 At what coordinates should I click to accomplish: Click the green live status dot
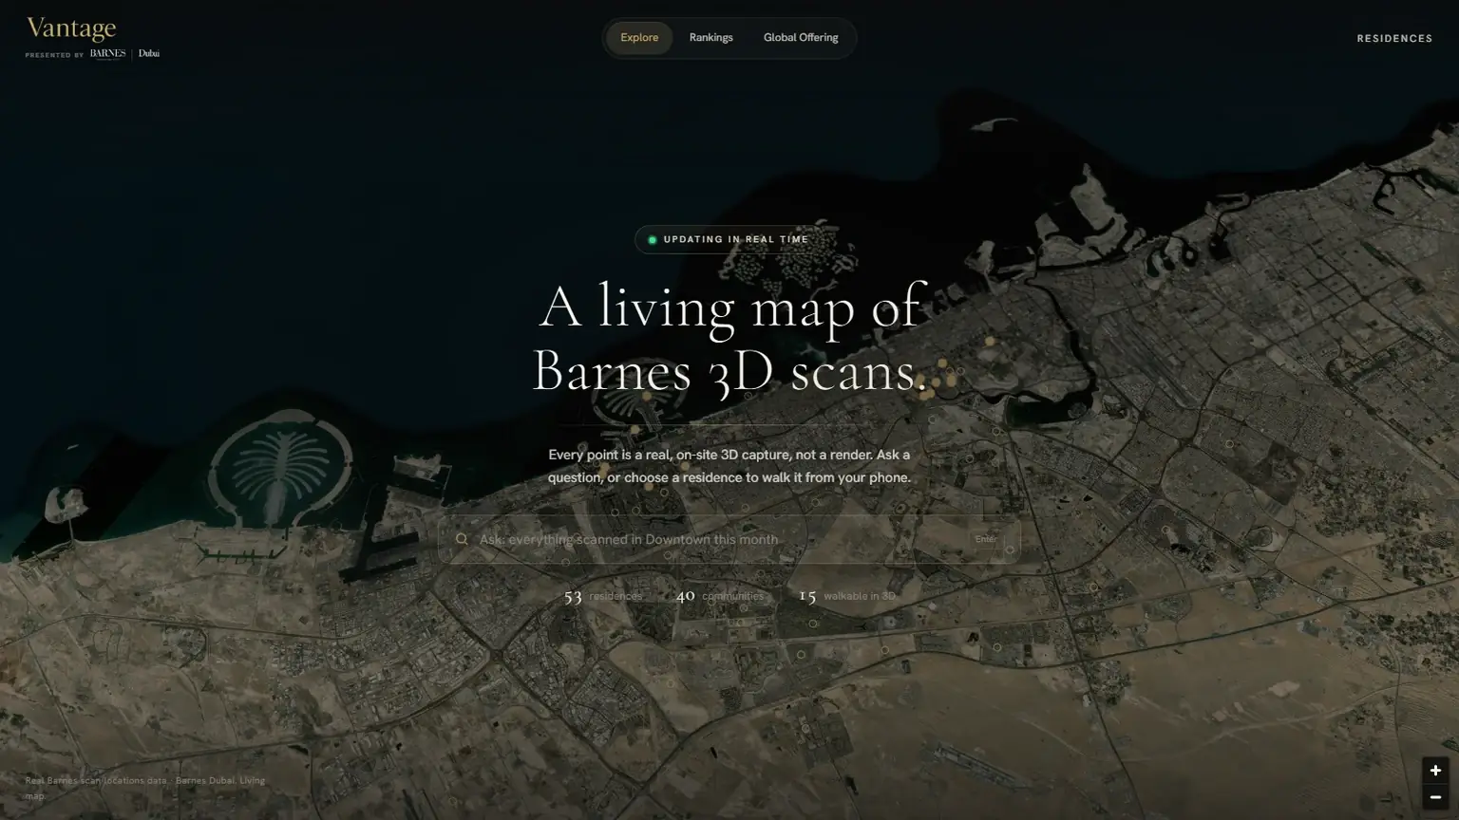point(652,240)
